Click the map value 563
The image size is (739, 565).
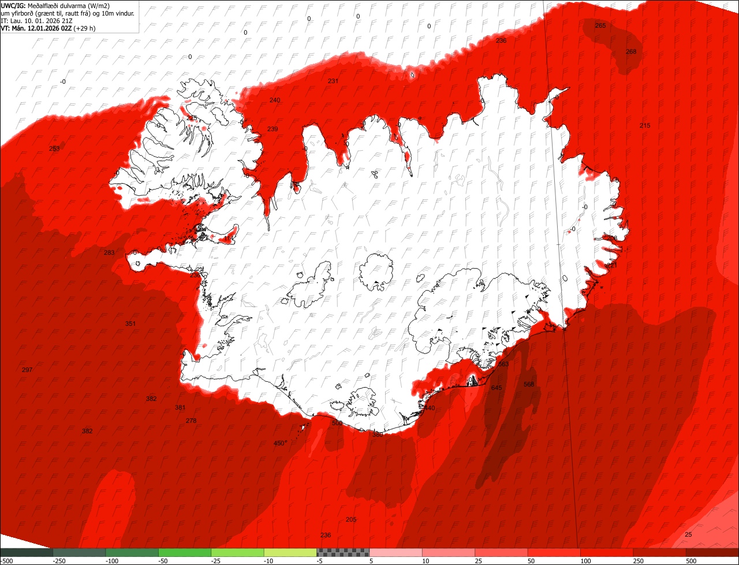[x=503, y=364]
